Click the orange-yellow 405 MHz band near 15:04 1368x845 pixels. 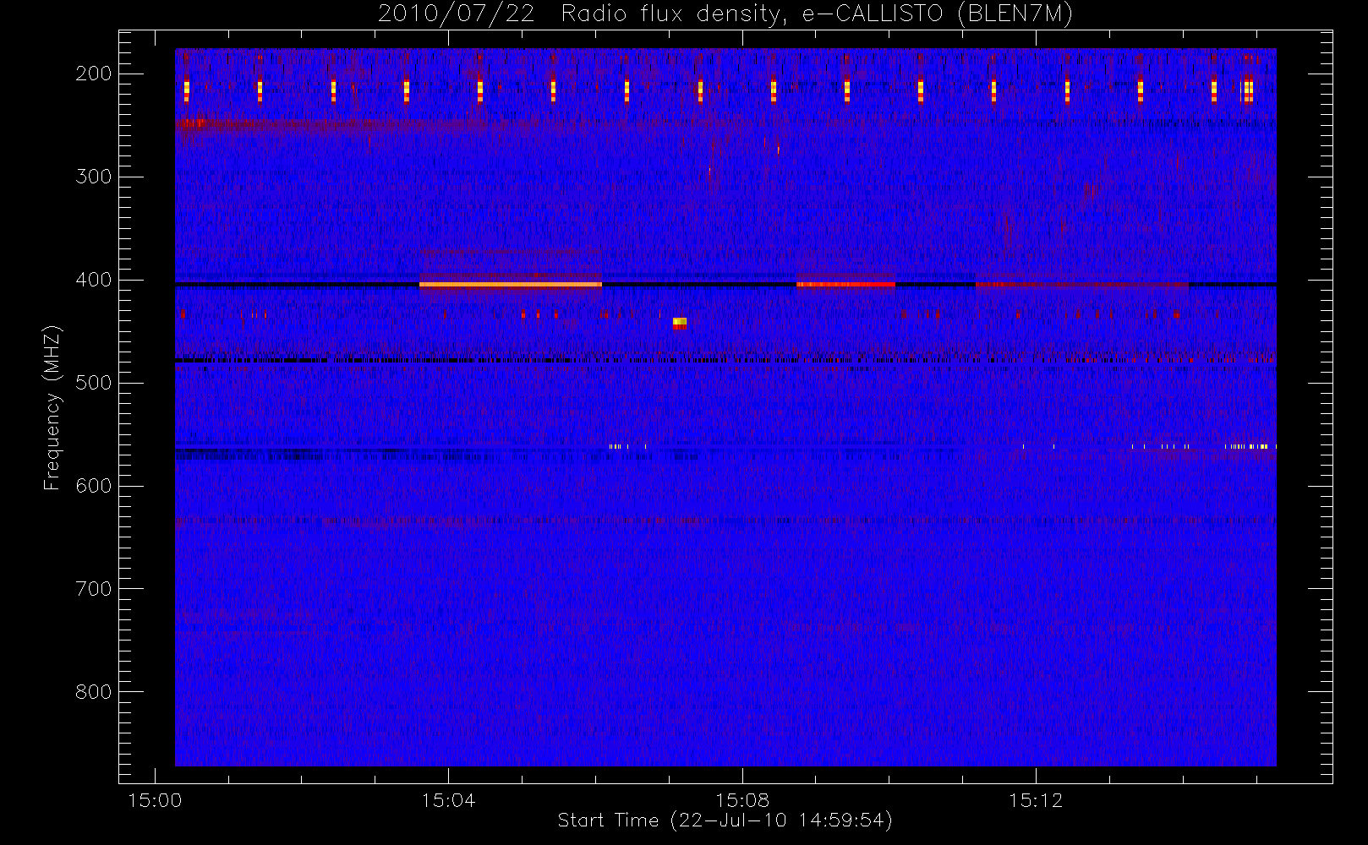(511, 285)
